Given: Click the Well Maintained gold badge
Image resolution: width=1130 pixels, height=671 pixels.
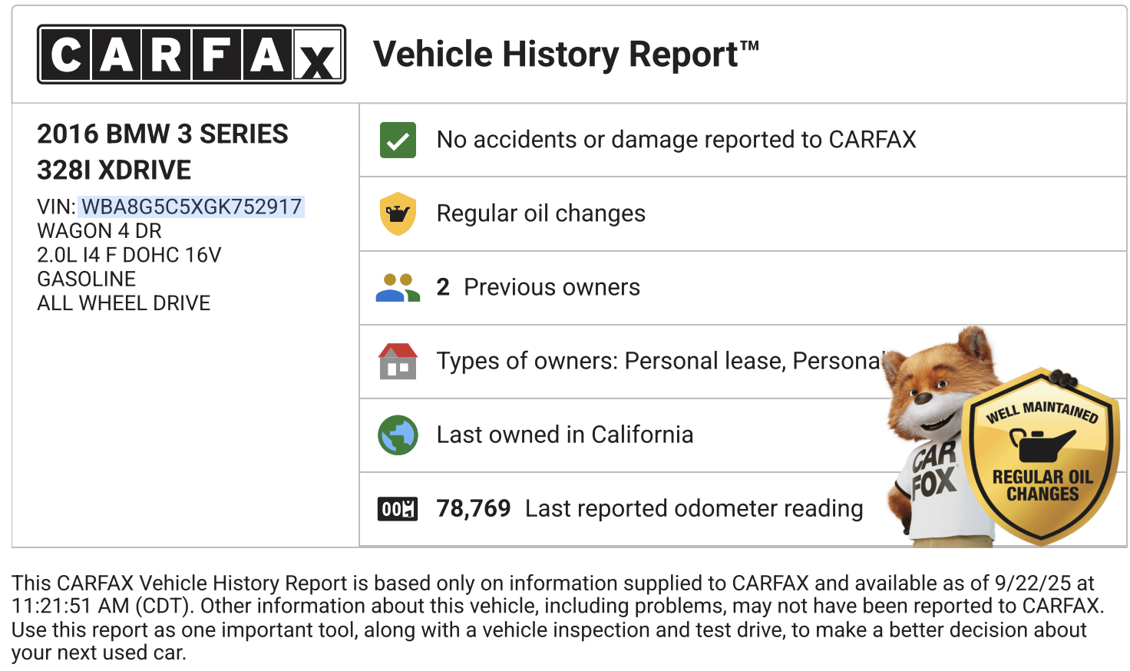Looking at the screenshot, I should point(1042,457).
